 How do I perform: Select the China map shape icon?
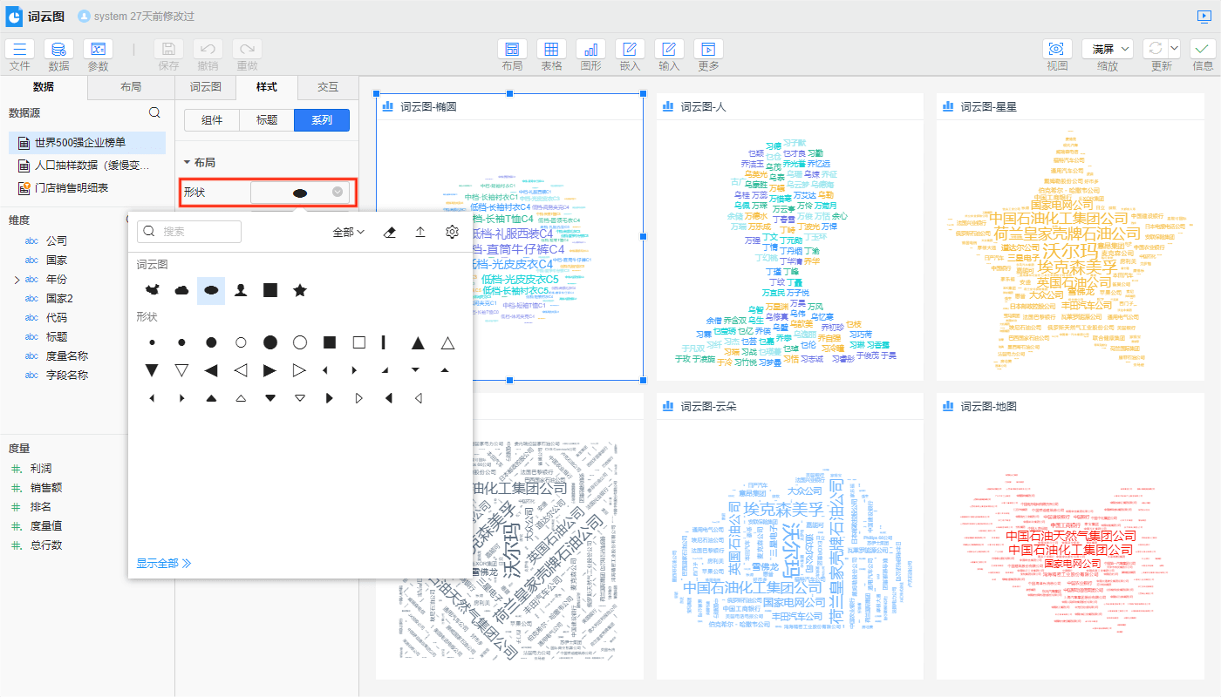click(152, 290)
